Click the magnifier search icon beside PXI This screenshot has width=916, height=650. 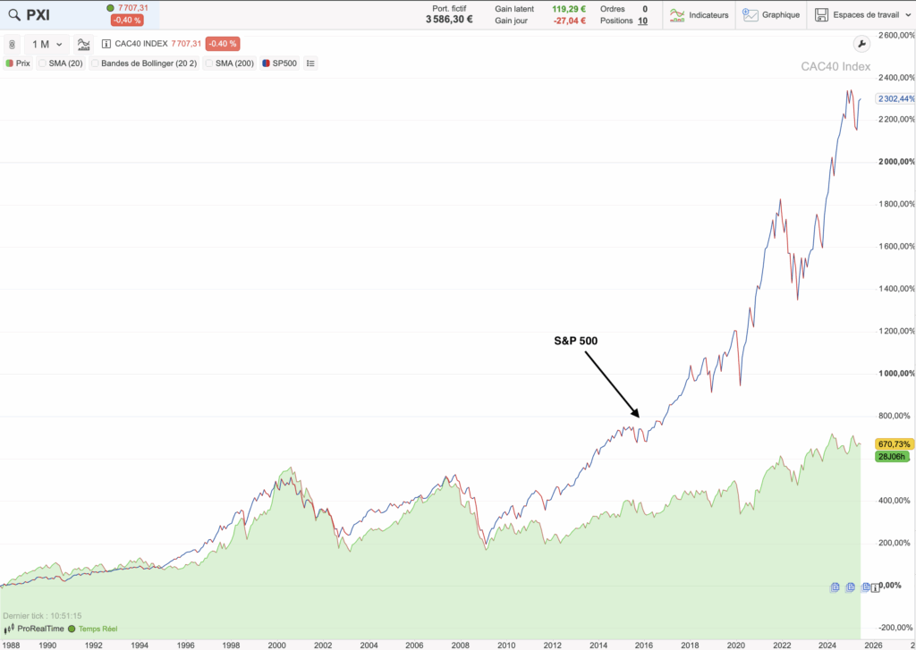click(x=14, y=14)
